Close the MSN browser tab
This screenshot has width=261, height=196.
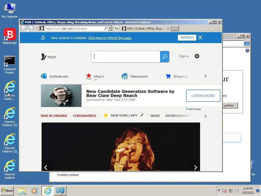168,29
